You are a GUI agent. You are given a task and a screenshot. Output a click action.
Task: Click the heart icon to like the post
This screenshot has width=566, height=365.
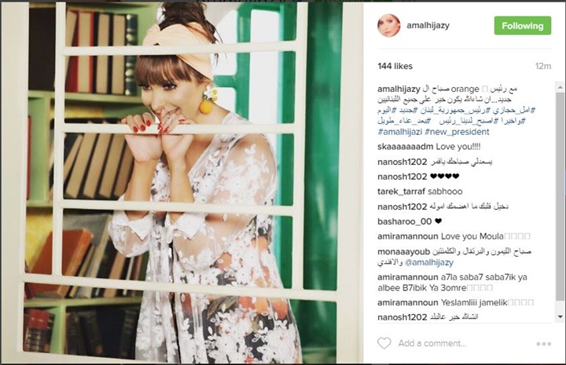[x=384, y=343]
